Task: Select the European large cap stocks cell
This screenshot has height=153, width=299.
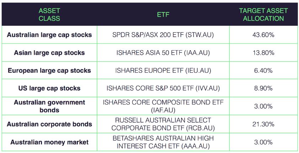Action: click(x=49, y=71)
